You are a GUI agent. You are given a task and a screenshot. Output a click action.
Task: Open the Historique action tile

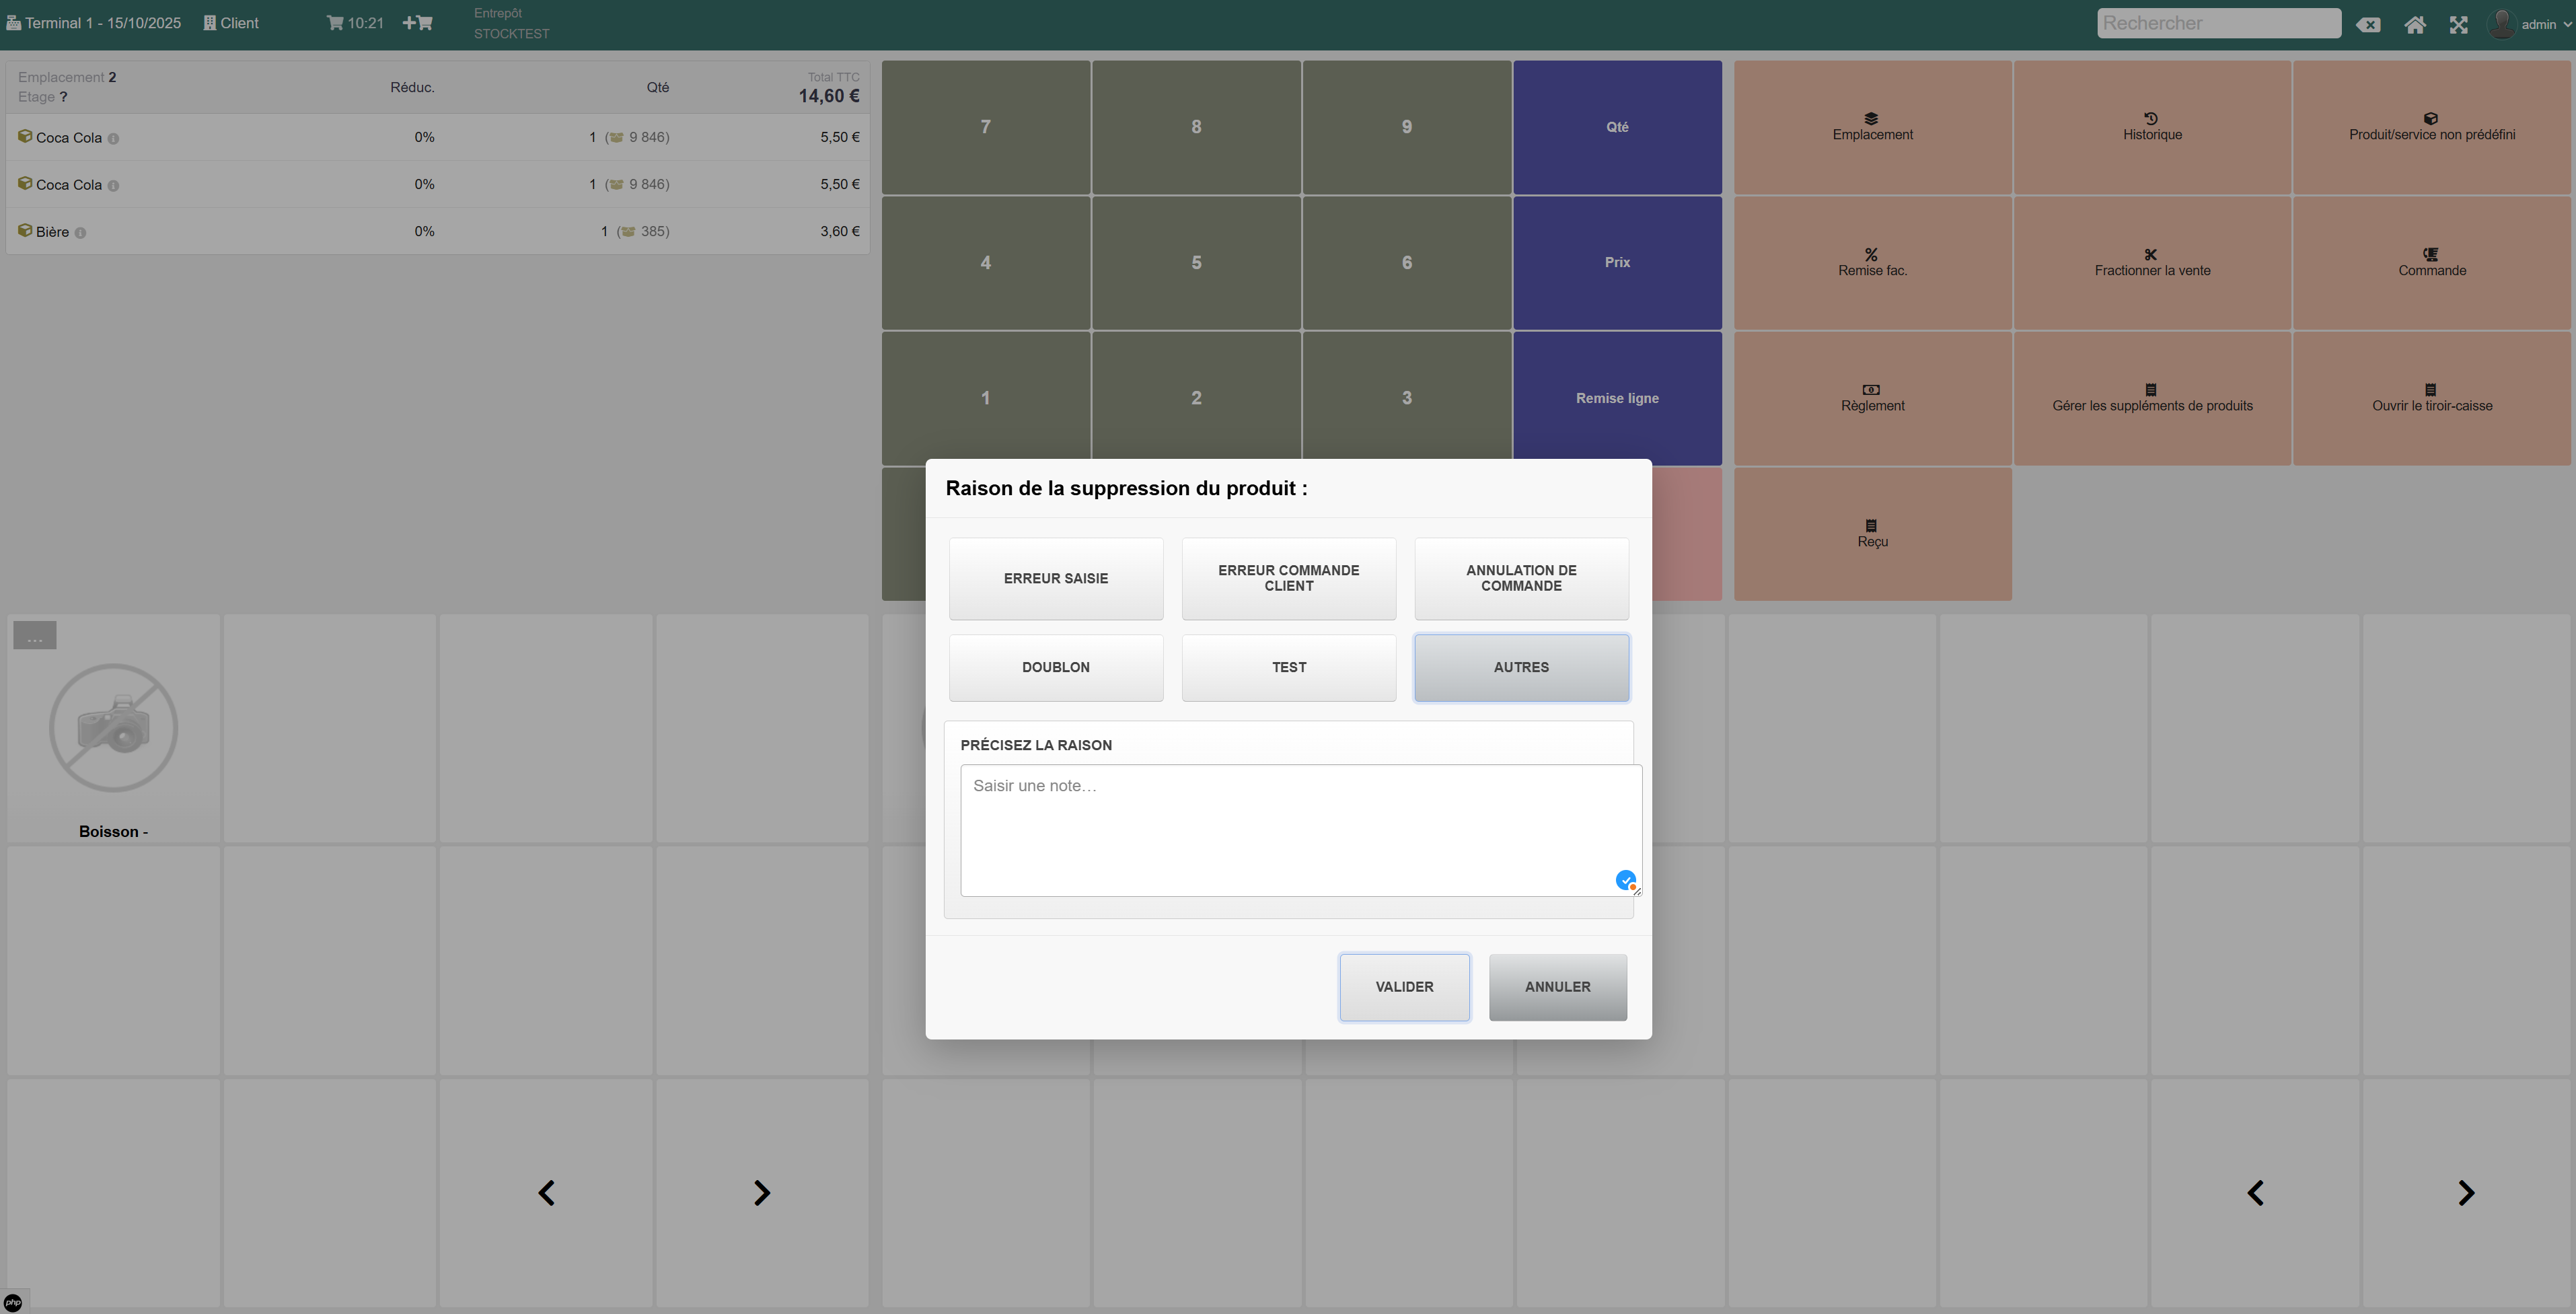[x=2152, y=127]
